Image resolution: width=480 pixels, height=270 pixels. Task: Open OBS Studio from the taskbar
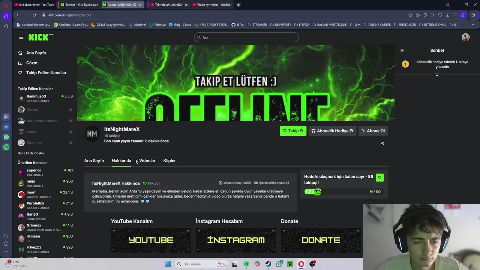click(312, 264)
